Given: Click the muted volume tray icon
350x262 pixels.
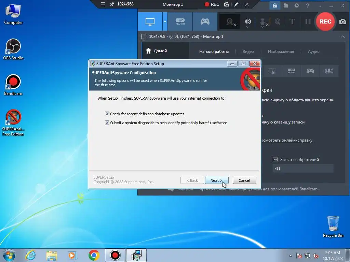Looking at the screenshot, I should coord(315,256).
